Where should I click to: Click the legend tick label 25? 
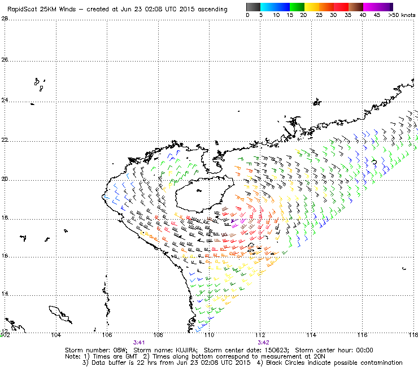click(x=319, y=15)
